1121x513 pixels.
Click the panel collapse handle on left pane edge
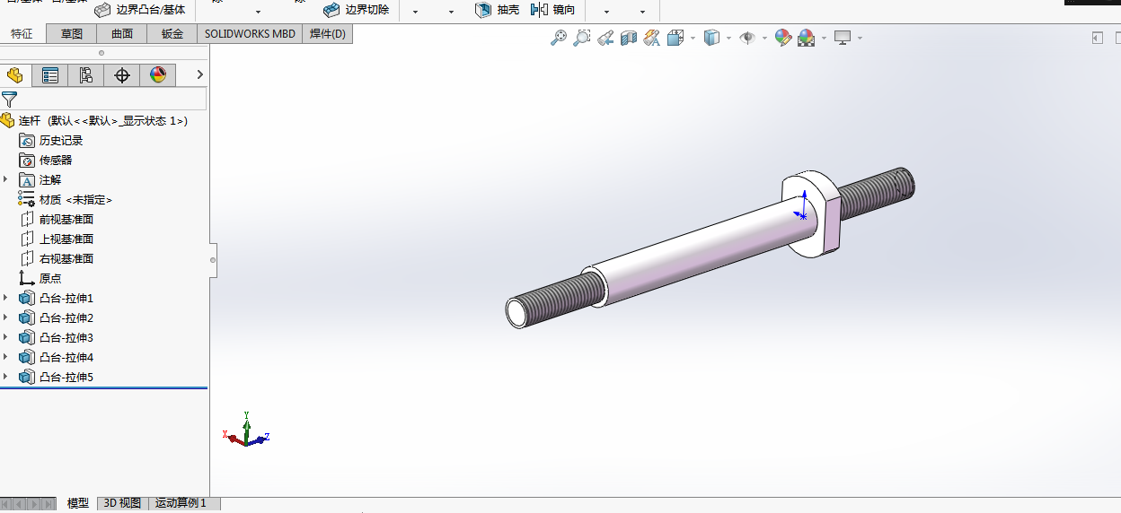(213, 260)
